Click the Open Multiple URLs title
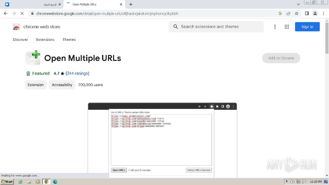This screenshot has width=329, height=185. tap(83, 58)
